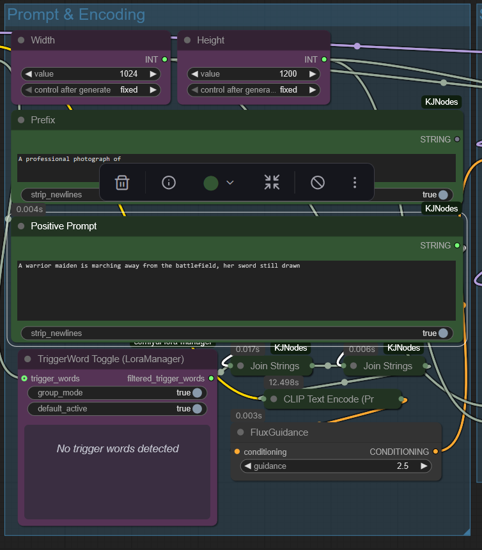Bypass node with the circle-slash icon
Screen dimensions: 482x550
(318, 183)
